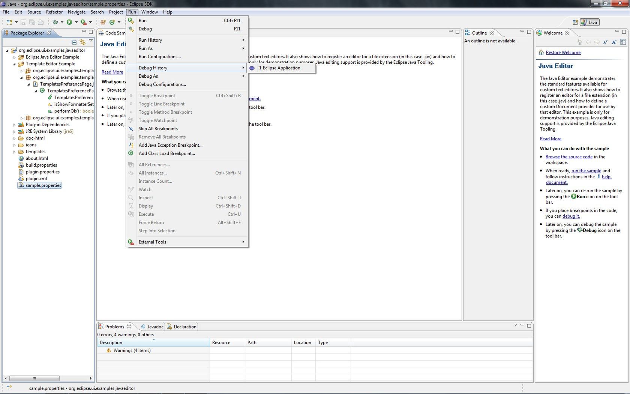Select the Problems tab
Image resolution: width=630 pixels, height=394 pixels.
pos(115,327)
